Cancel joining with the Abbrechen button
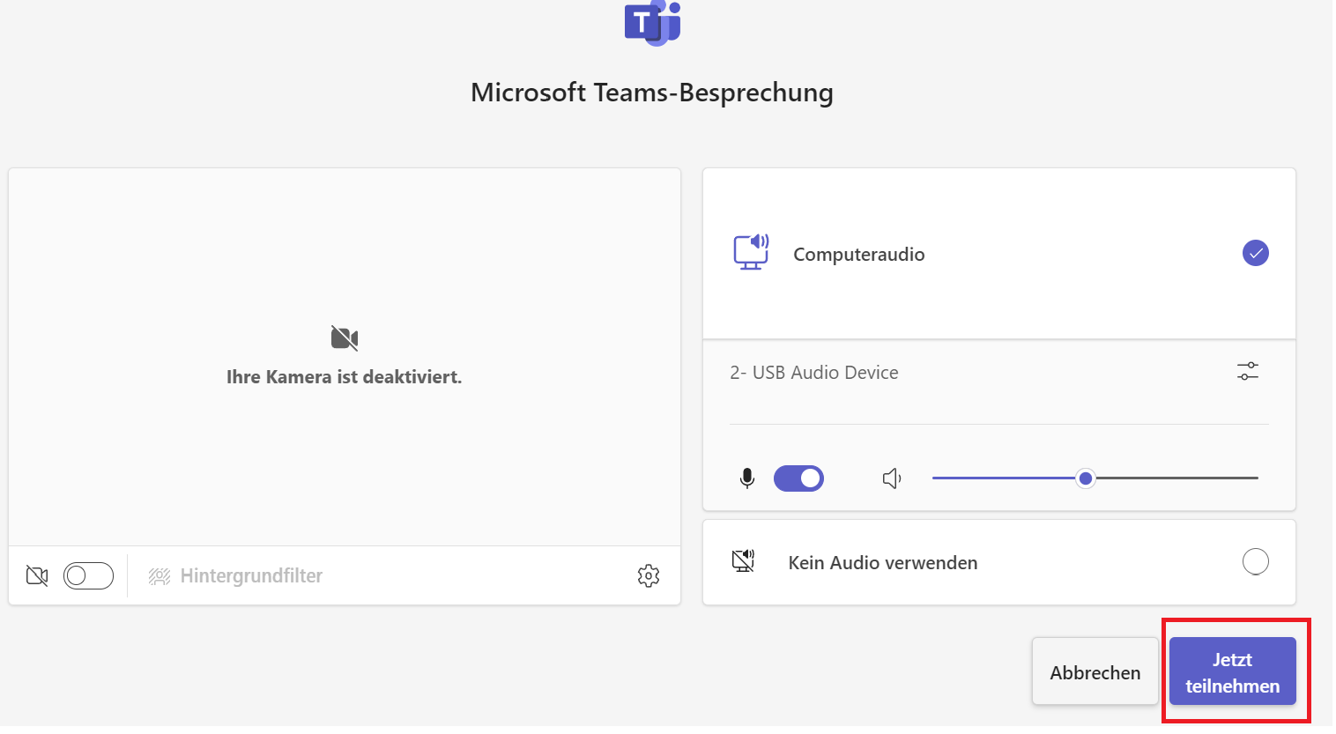 [1095, 672]
